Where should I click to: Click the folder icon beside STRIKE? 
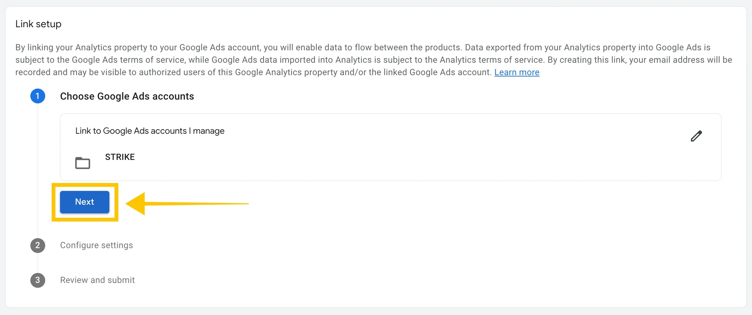click(82, 162)
